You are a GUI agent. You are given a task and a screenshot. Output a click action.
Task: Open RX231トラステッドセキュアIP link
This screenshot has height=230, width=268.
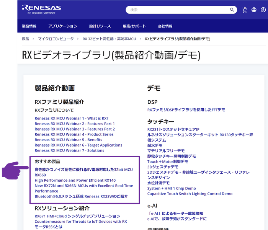173,129
